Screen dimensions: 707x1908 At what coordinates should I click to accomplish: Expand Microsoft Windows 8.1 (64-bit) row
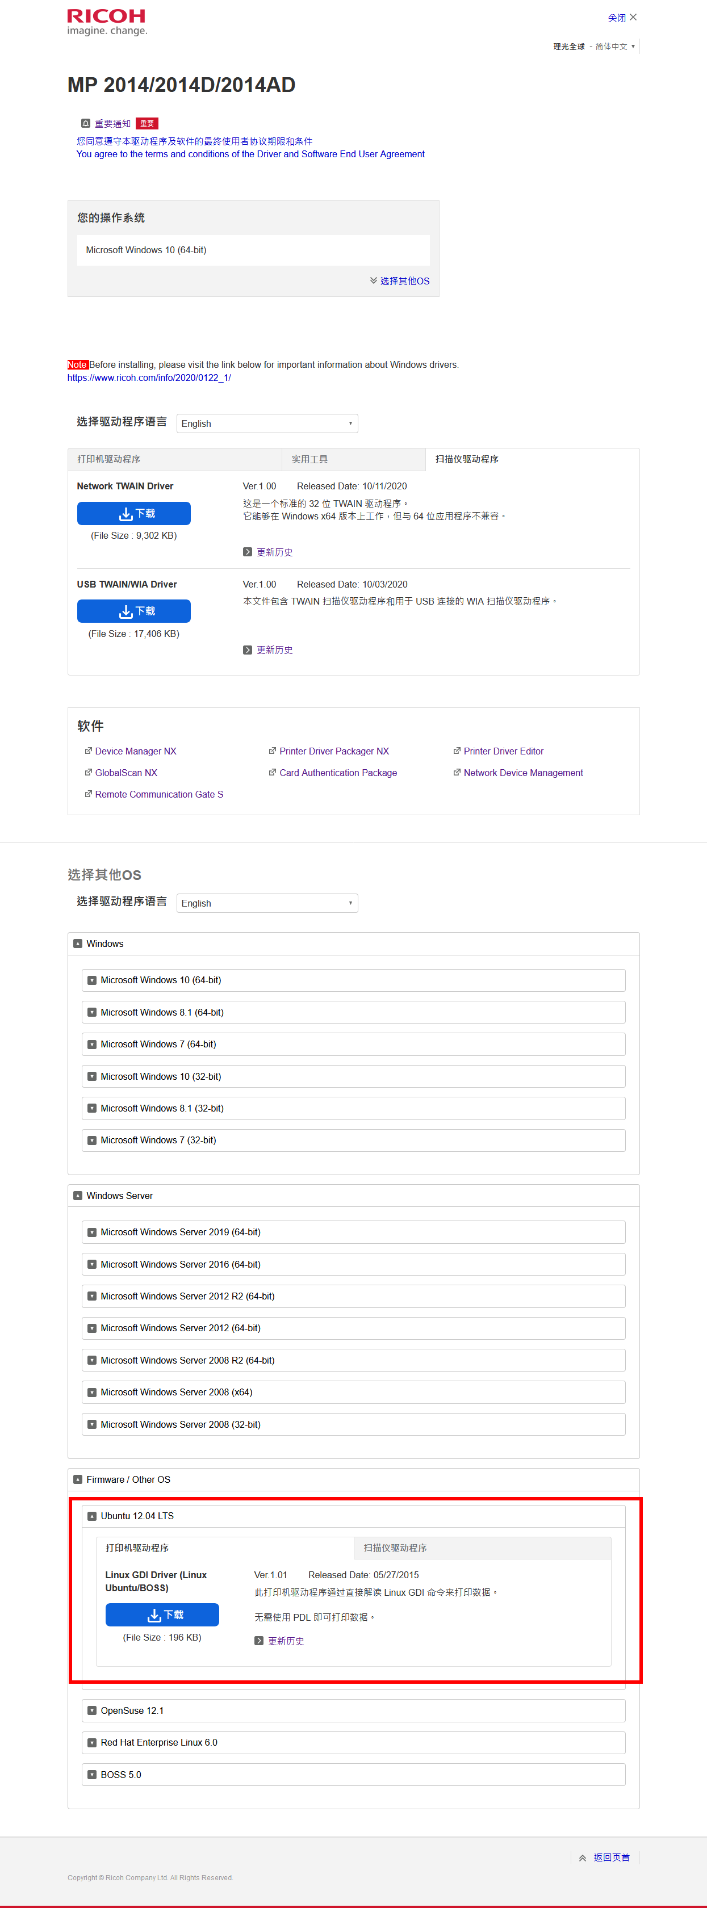click(353, 1012)
